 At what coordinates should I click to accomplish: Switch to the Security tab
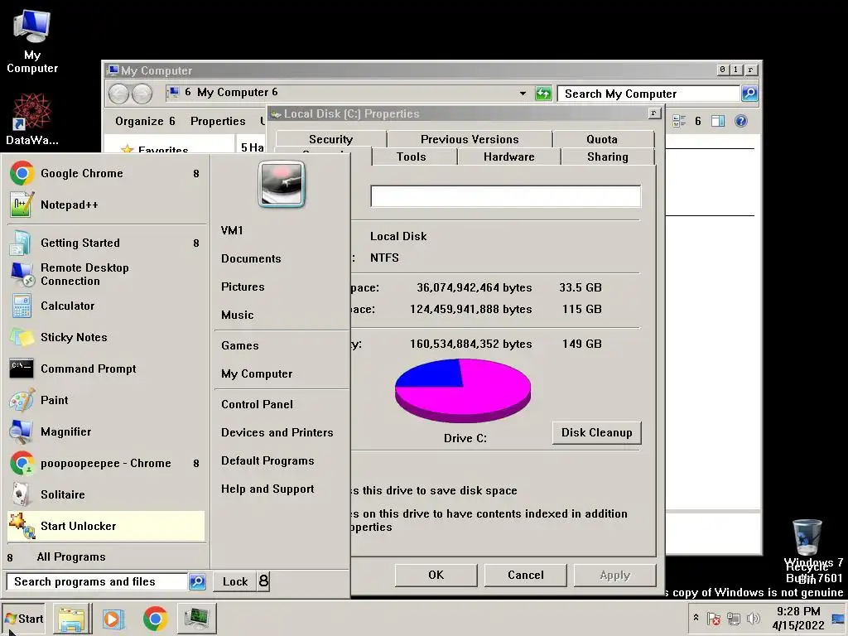pos(331,139)
